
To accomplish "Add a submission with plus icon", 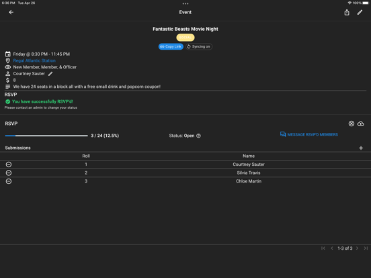I will coord(361,148).
